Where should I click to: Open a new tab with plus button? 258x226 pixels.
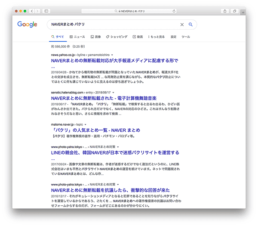tap(243, 13)
